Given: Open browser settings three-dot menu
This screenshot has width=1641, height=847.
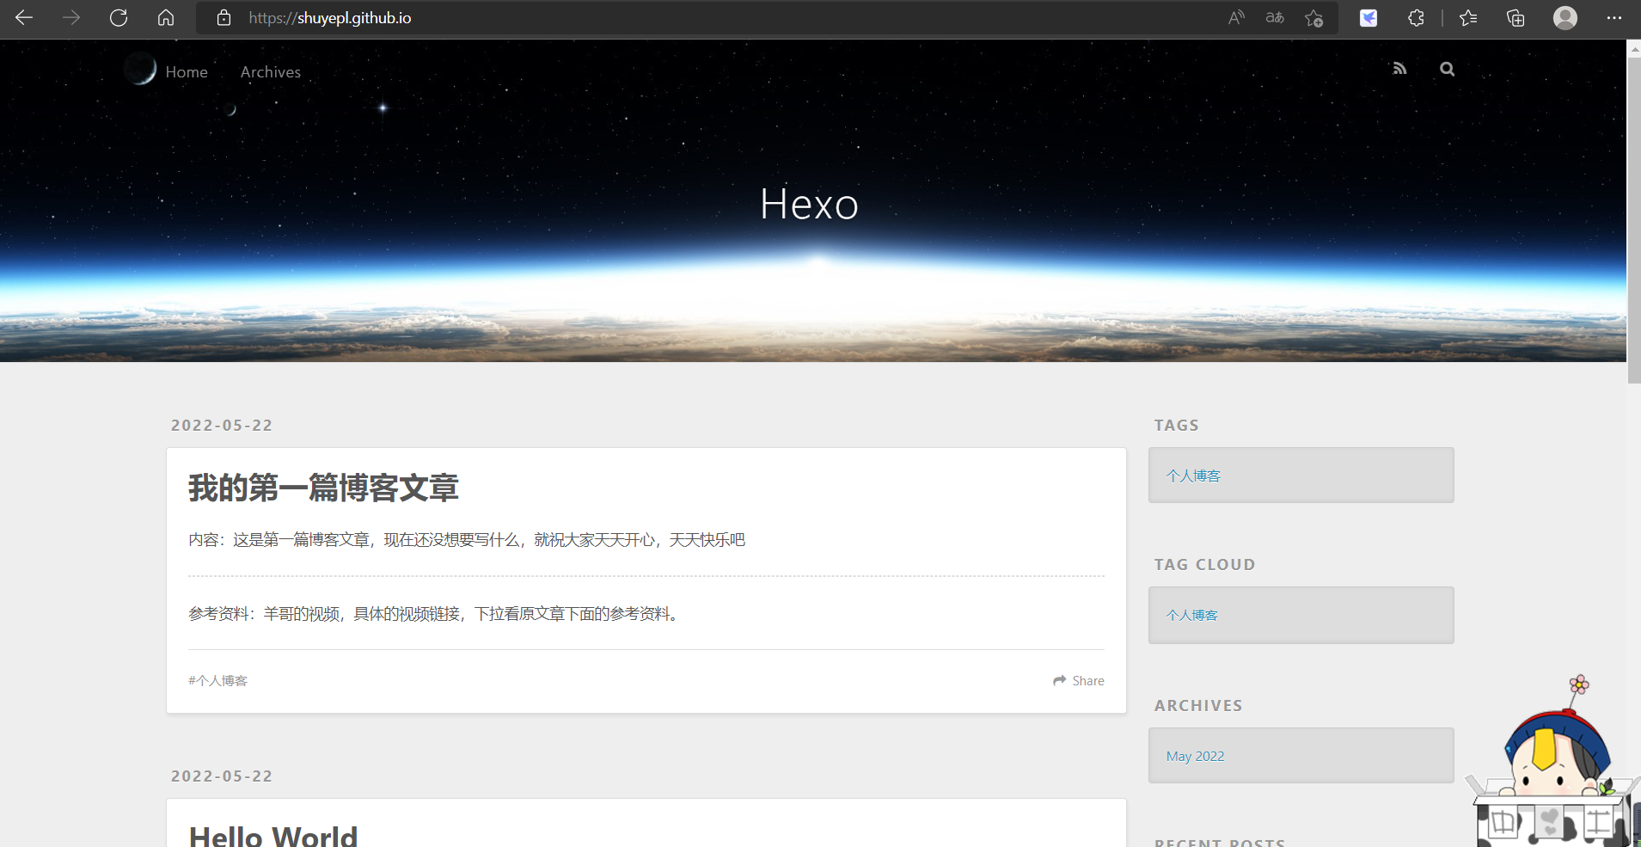Looking at the screenshot, I should 1613,18.
